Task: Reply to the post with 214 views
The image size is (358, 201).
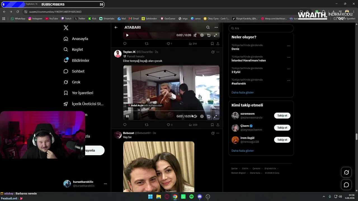Action: pos(125,44)
